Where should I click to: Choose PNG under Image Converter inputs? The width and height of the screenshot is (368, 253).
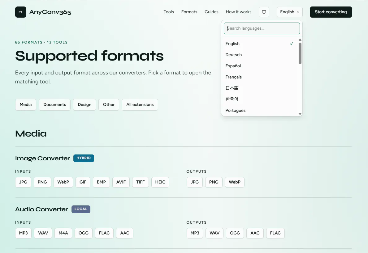(42, 182)
